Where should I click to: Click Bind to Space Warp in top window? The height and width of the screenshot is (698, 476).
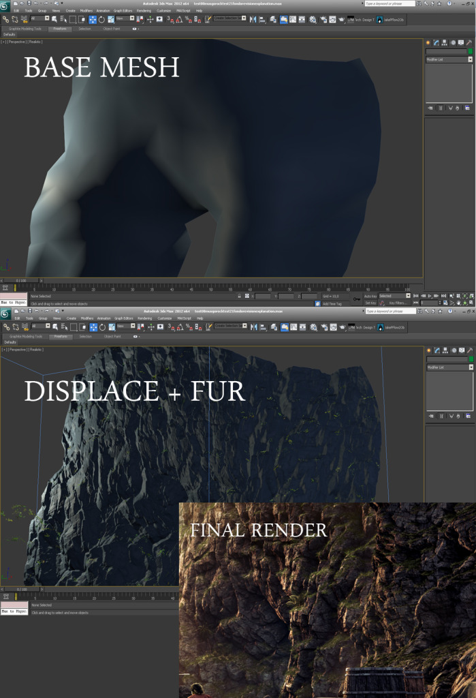[25, 19]
